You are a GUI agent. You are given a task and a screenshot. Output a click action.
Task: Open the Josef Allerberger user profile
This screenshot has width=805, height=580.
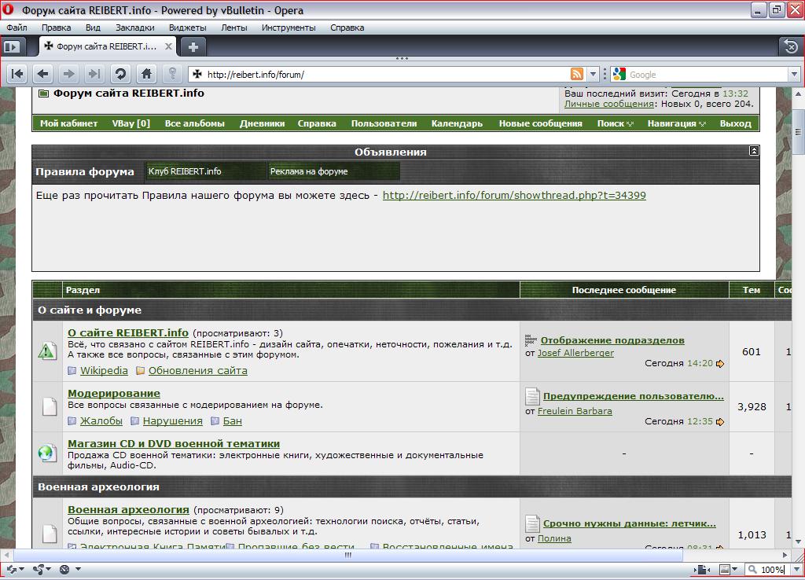(x=575, y=353)
